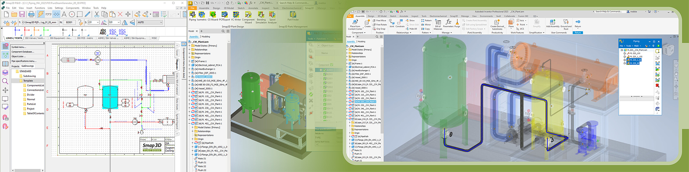689x172 pixels.
Task: Click Open folder icon in P&ID toolbar
Action: coord(14,14)
